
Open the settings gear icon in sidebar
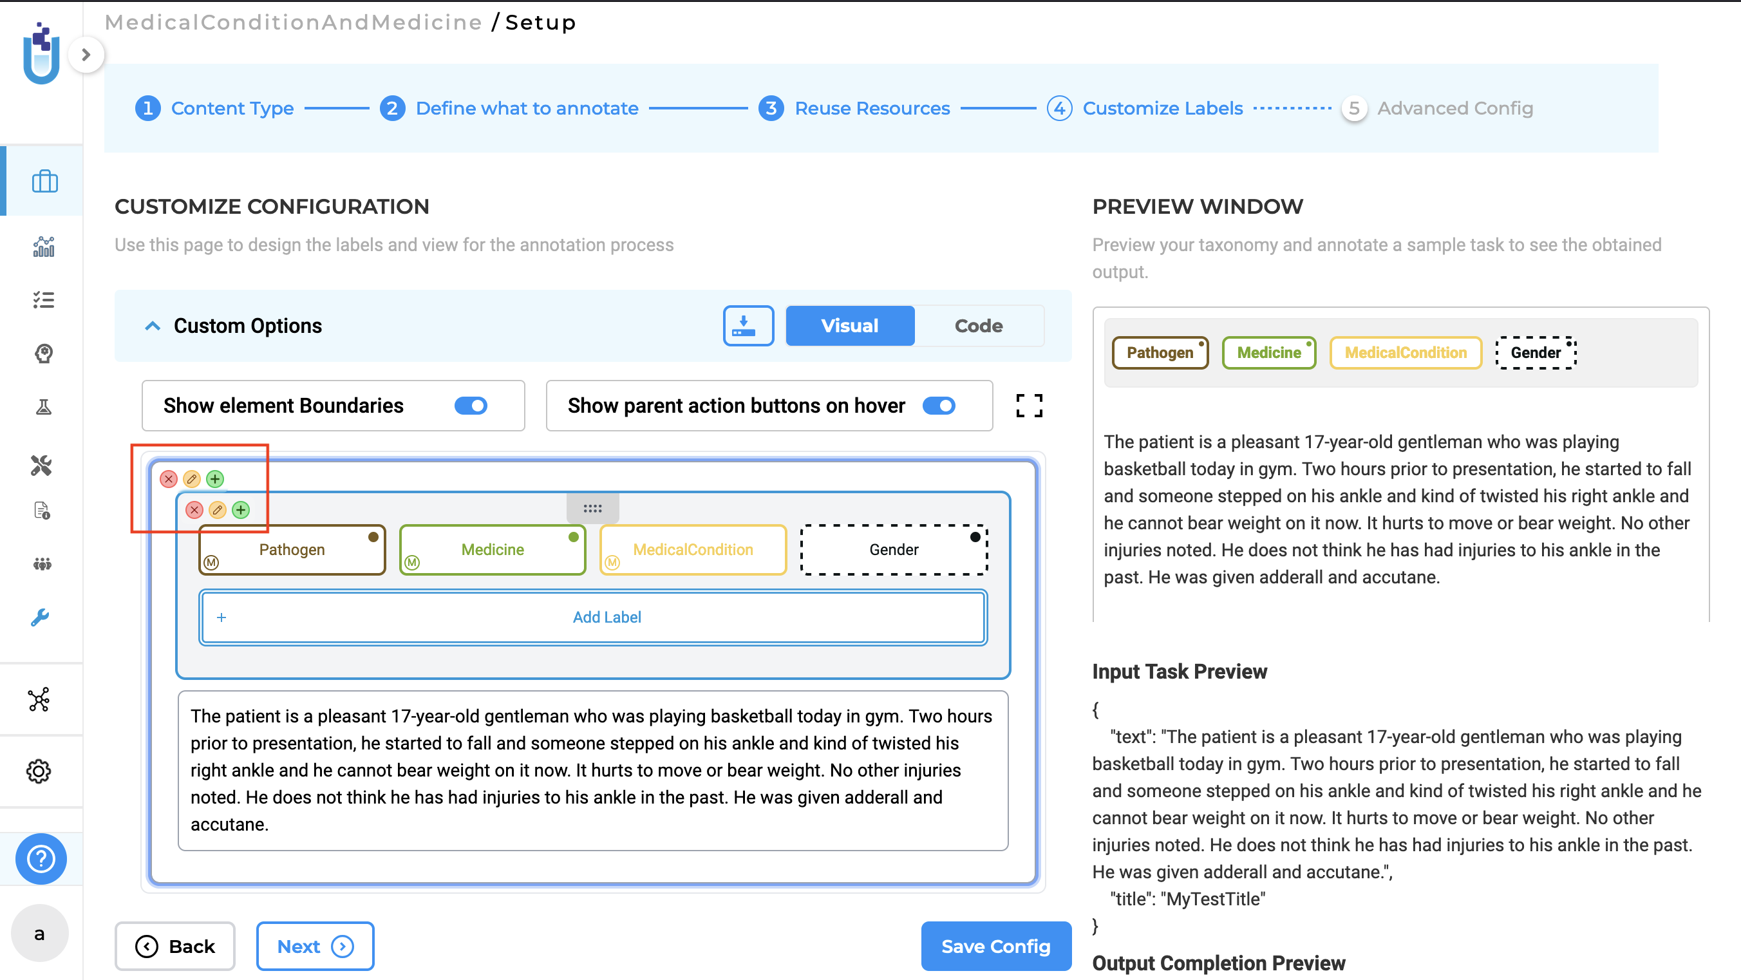39,771
